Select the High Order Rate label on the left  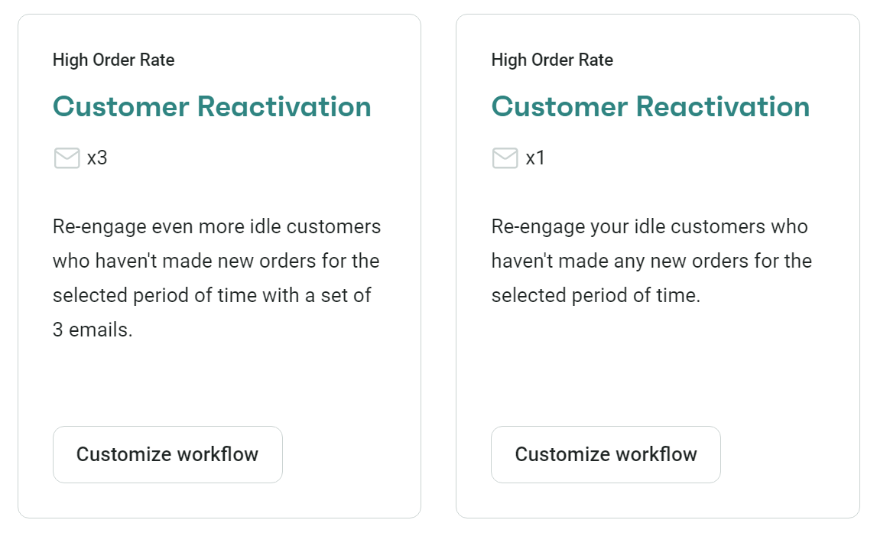coord(113,60)
